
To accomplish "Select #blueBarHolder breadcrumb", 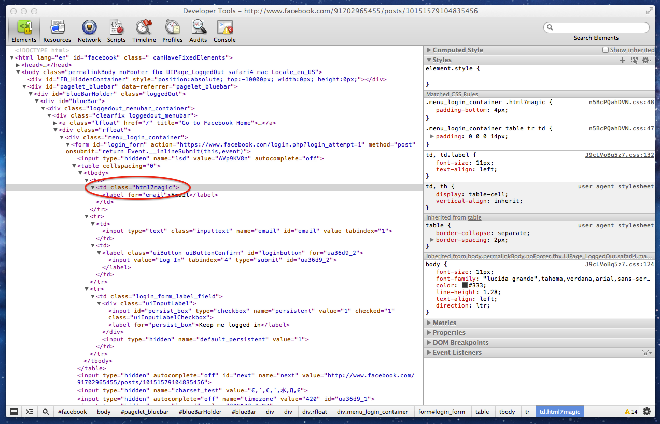I will [x=200, y=412].
